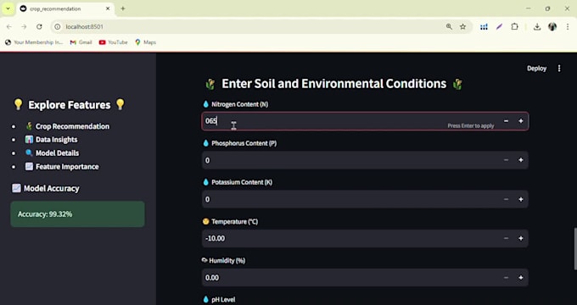
Task: Decrease the Nitrogen Content value
Action: coord(506,121)
